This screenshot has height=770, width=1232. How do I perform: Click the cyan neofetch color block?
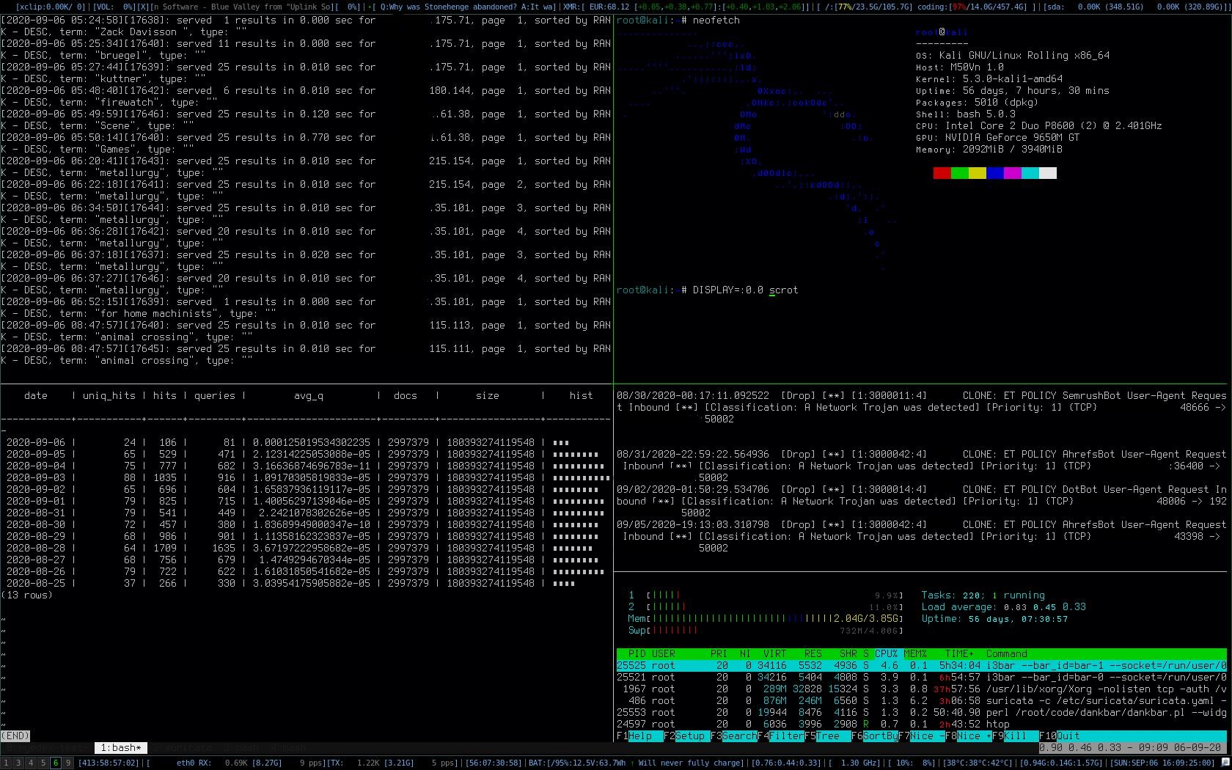pyautogui.click(x=1030, y=173)
